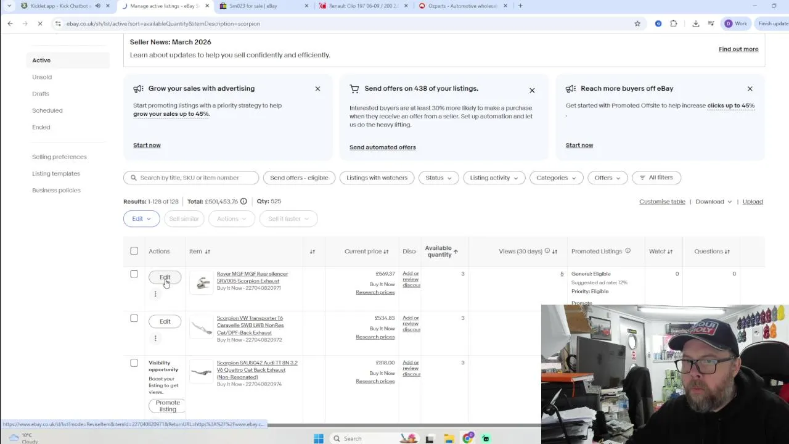Open Selling preferences in the sidebar
The width and height of the screenshot is (789, 444).
pos(59,157)
